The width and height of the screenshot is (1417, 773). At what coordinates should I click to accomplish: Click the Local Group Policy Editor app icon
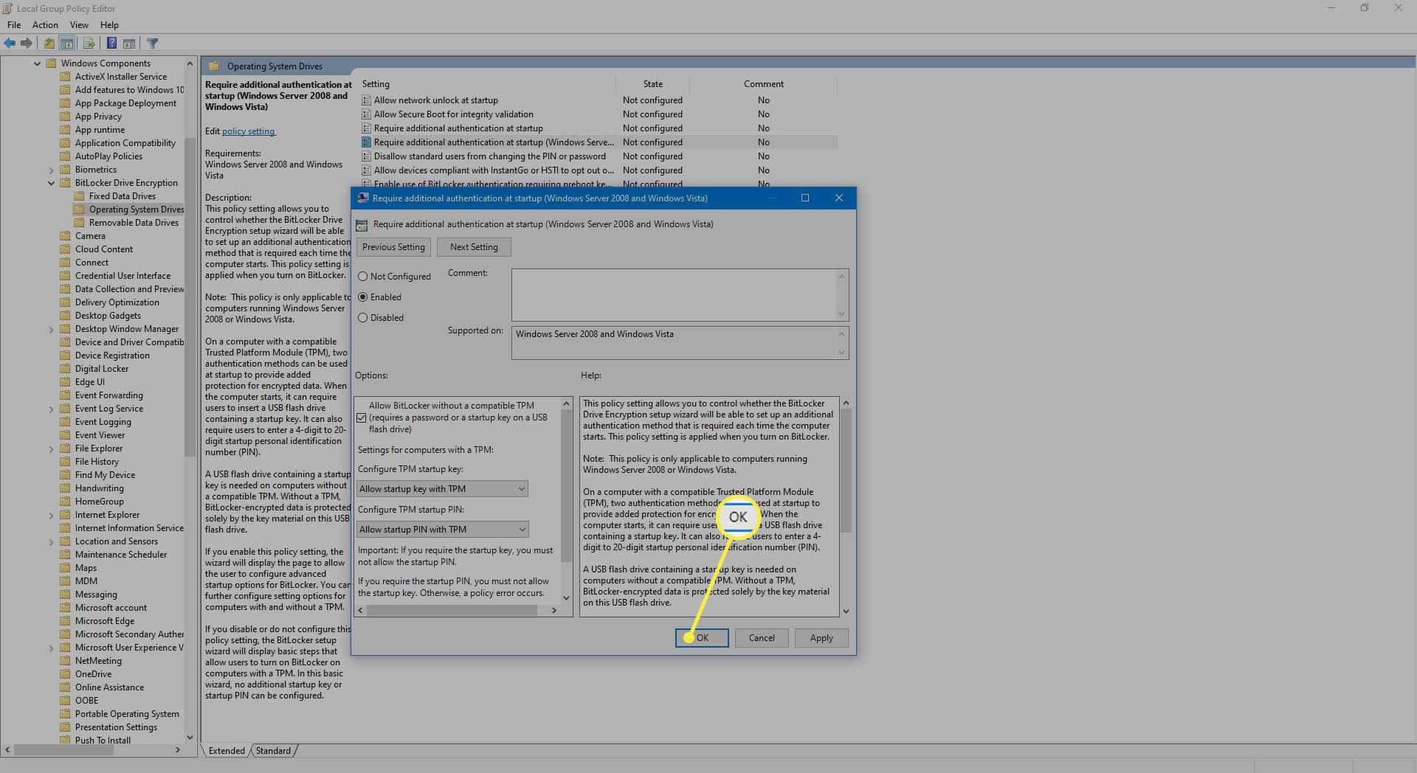click(7, 8)
